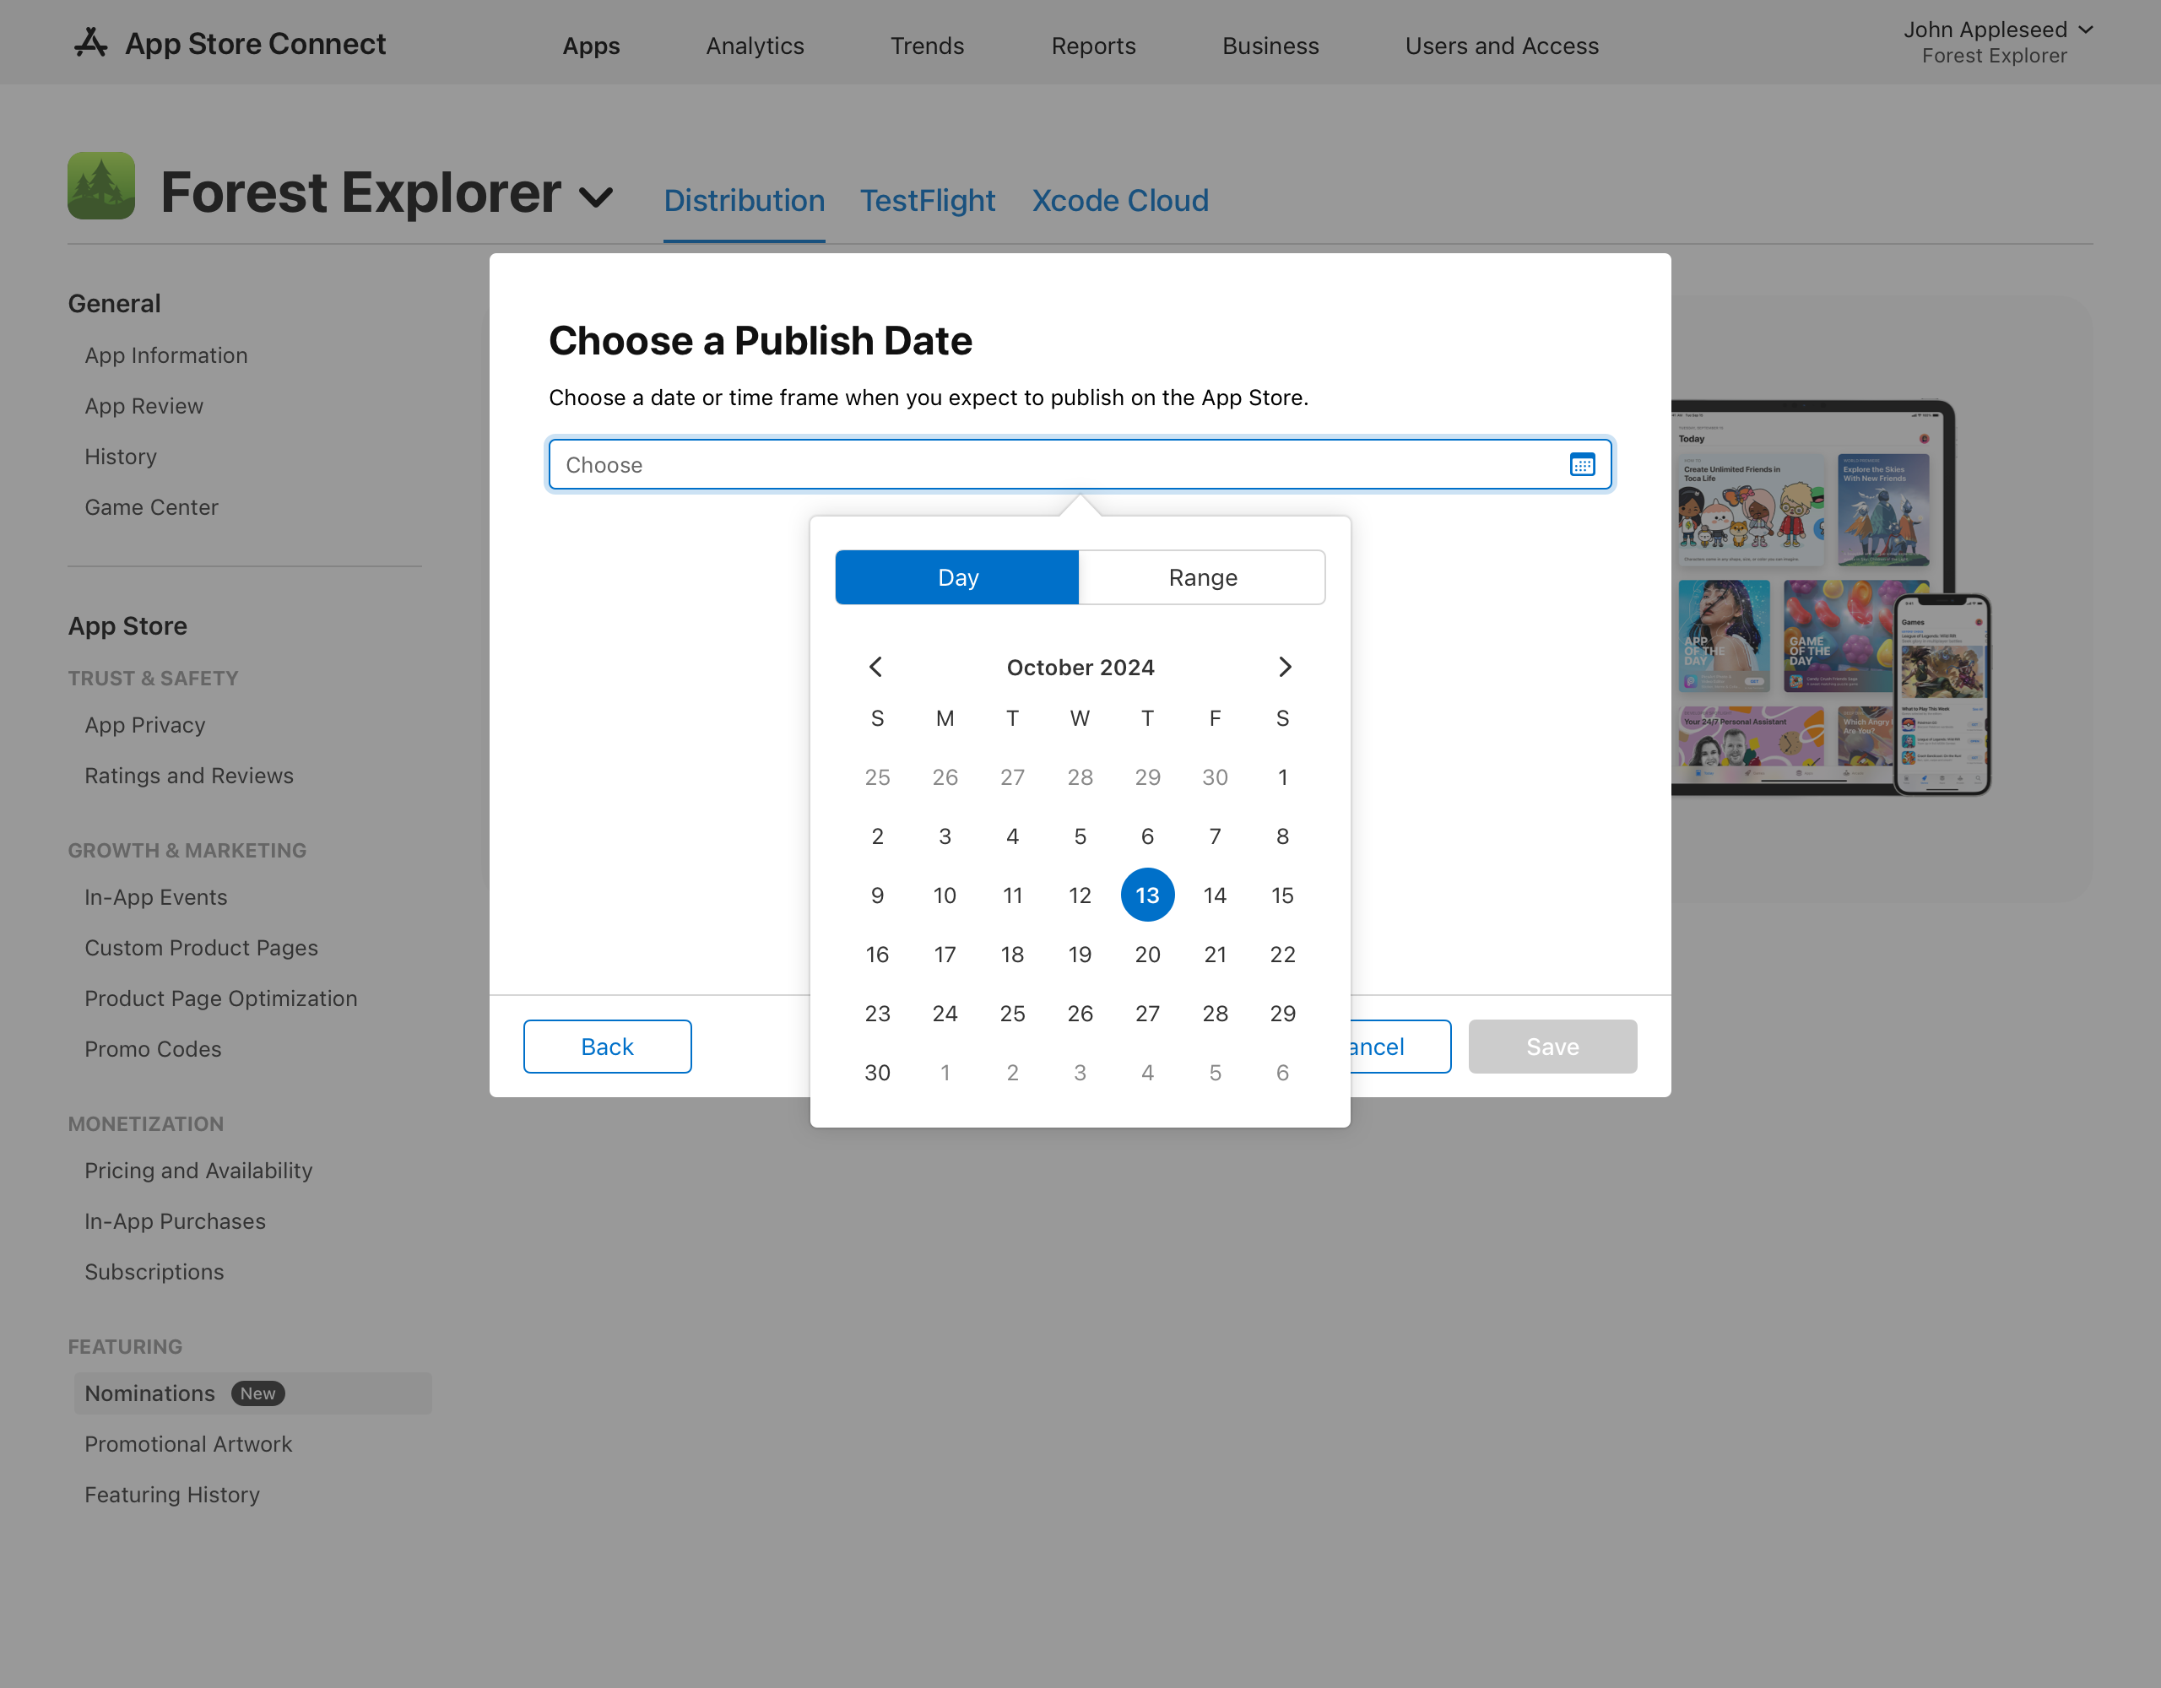The width and height of the screenshot is (2161, 1688).
Task: Toggle to Distribution tab view
Action: click(744, 198)
